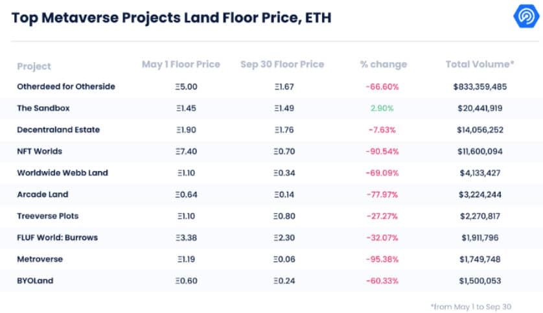The image size is (543, 313).
Task: Select the May 1 Floor Price header
Action: coord(181,64)
